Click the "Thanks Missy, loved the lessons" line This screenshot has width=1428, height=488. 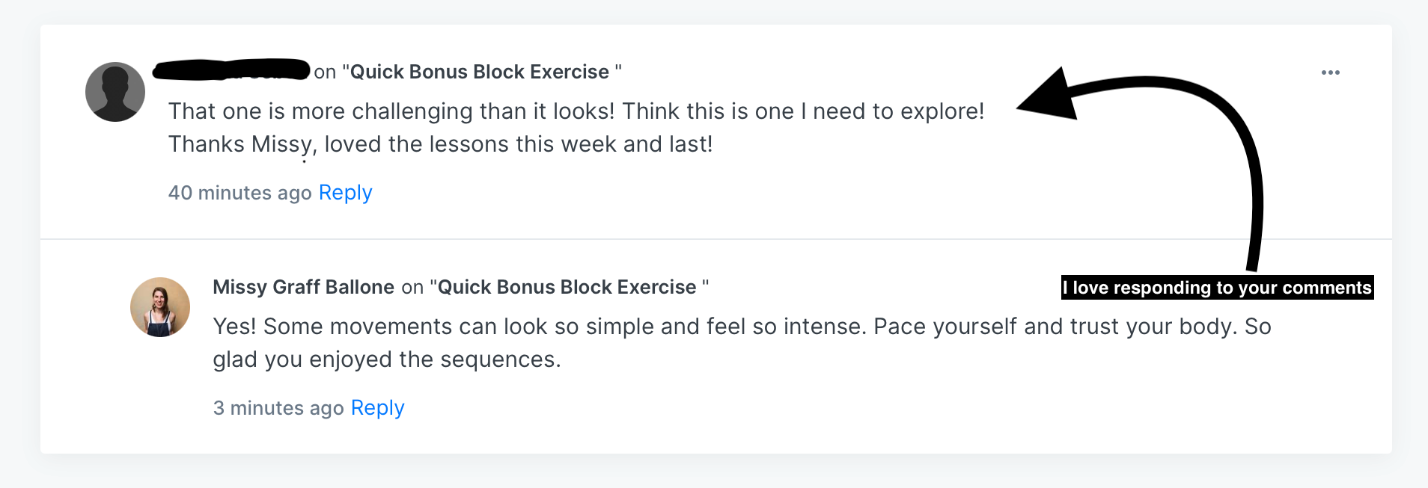point(440,144)
